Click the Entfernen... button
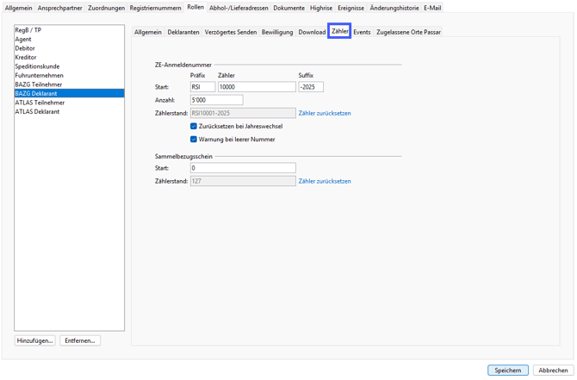 (x=80, y=340)
